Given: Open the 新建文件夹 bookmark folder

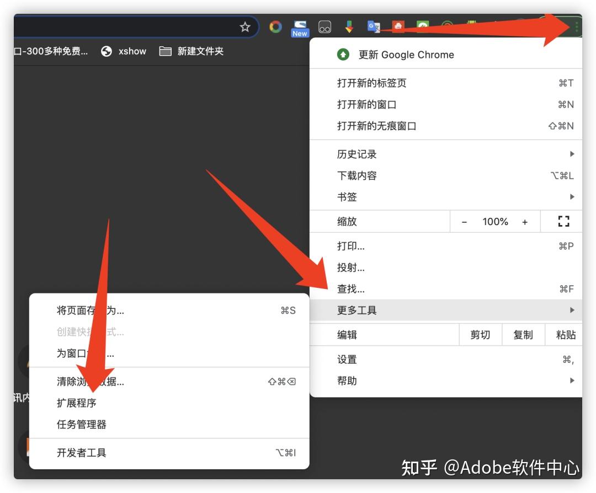Looking at the screenshot, I should click(x=191, y=51).
